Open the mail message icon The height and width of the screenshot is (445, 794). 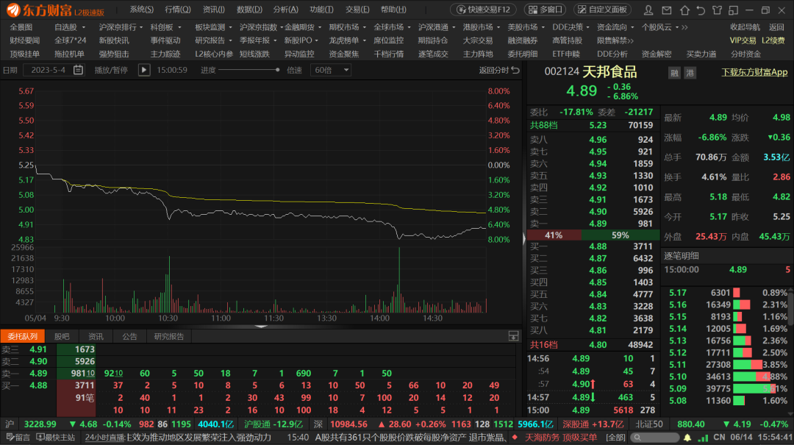click(666, 10)
